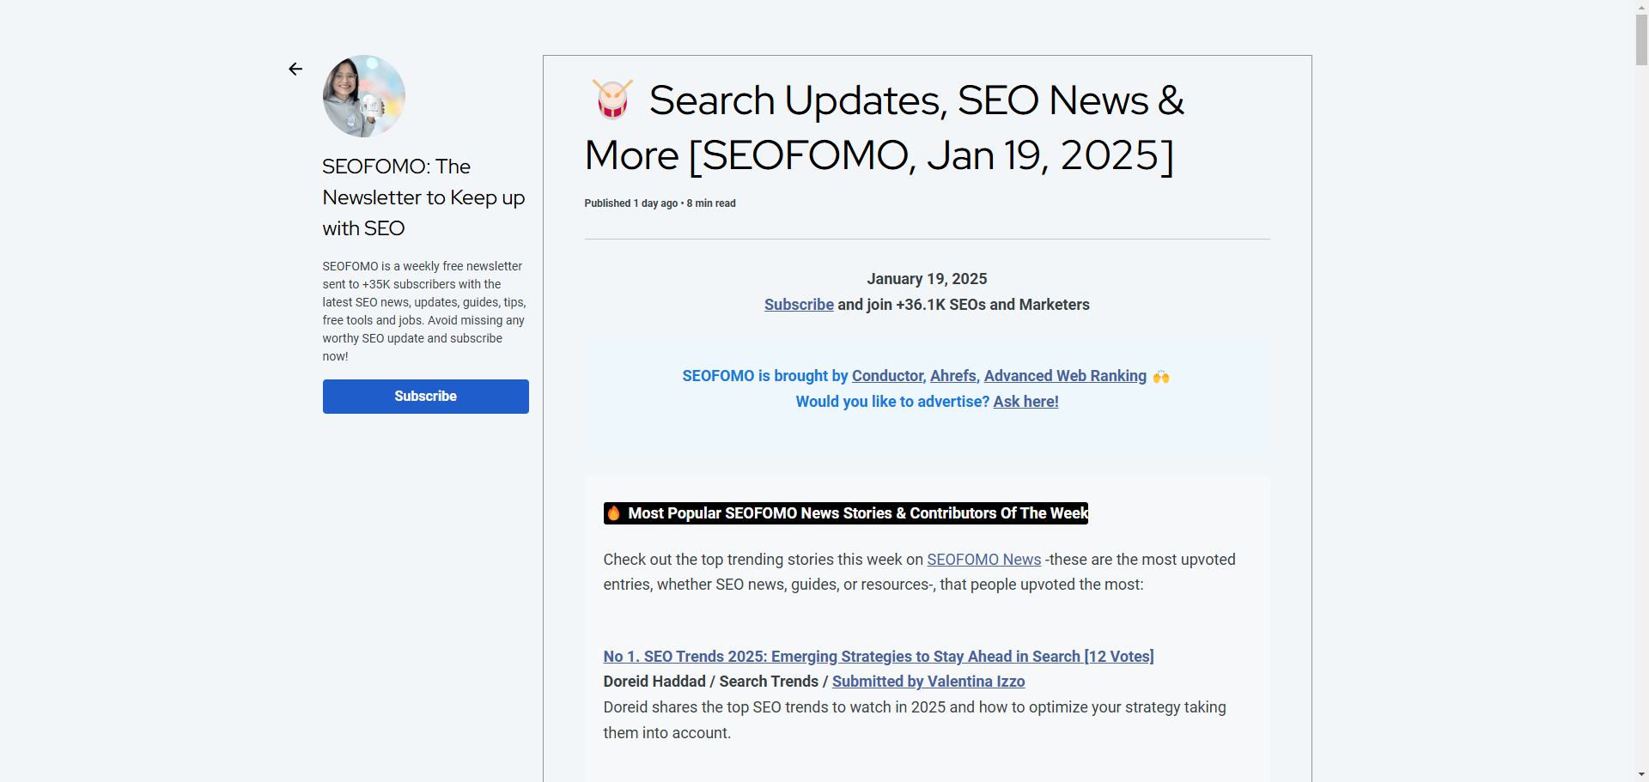Visit the Conductor sponsor link
The width and height of the screenshot is (1649, 782).
point(887,376)
